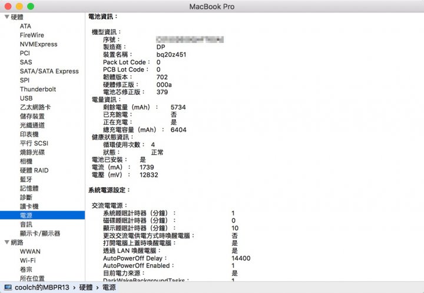Open SATA/SATA Express entry
This screenshot has width=424, height=293.
coord(49,71)
